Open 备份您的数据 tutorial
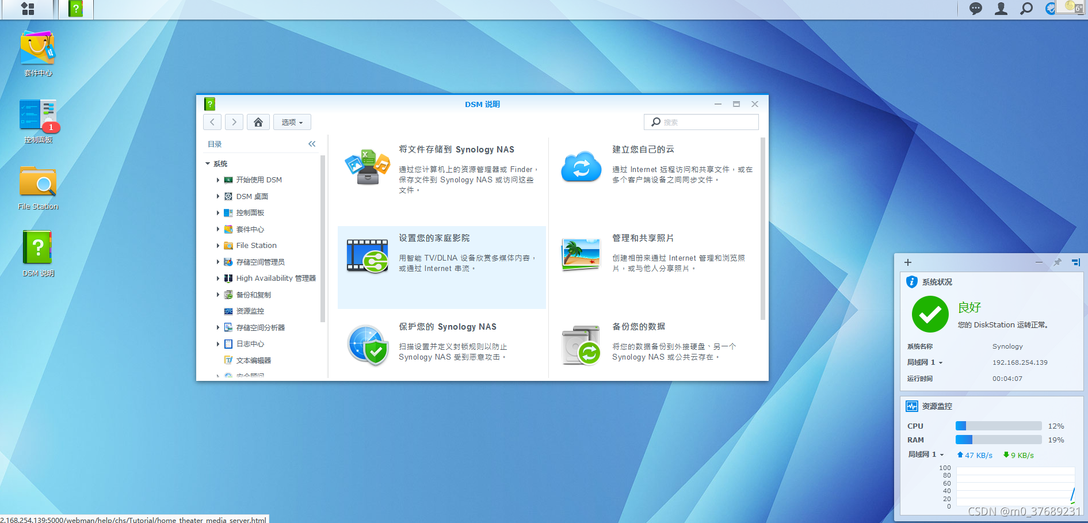 [x=639, y=327]
